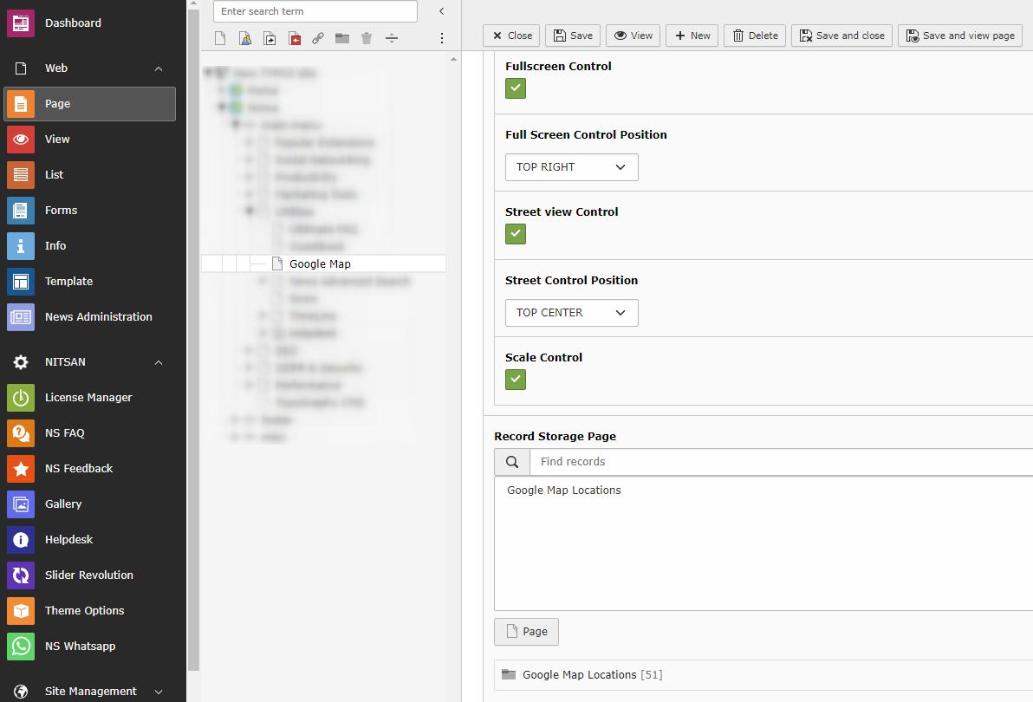The image size is (1033, 702).
Task: Click the backend user section page icon
Action: [x=245, y=38]
